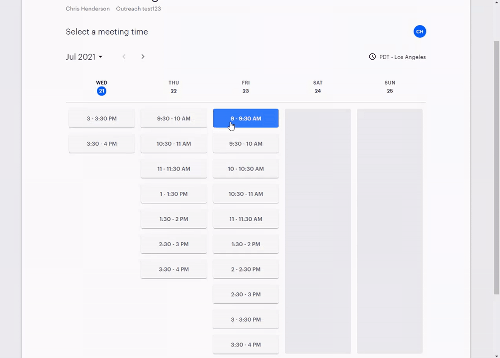Choose Thursday 11 - 11:30 AM slot
Image resolution: width=500 pixels, height=358 pixels.
tap(173, 169)
